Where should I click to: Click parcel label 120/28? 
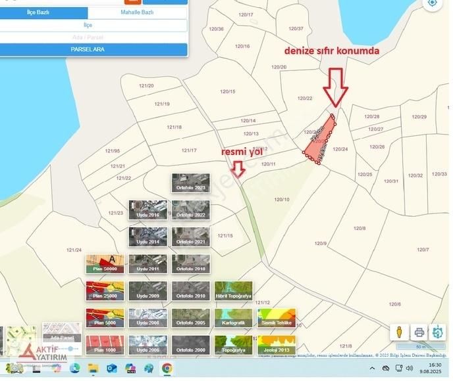coord(372,116)
